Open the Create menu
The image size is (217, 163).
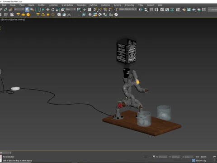click(31, 5)
